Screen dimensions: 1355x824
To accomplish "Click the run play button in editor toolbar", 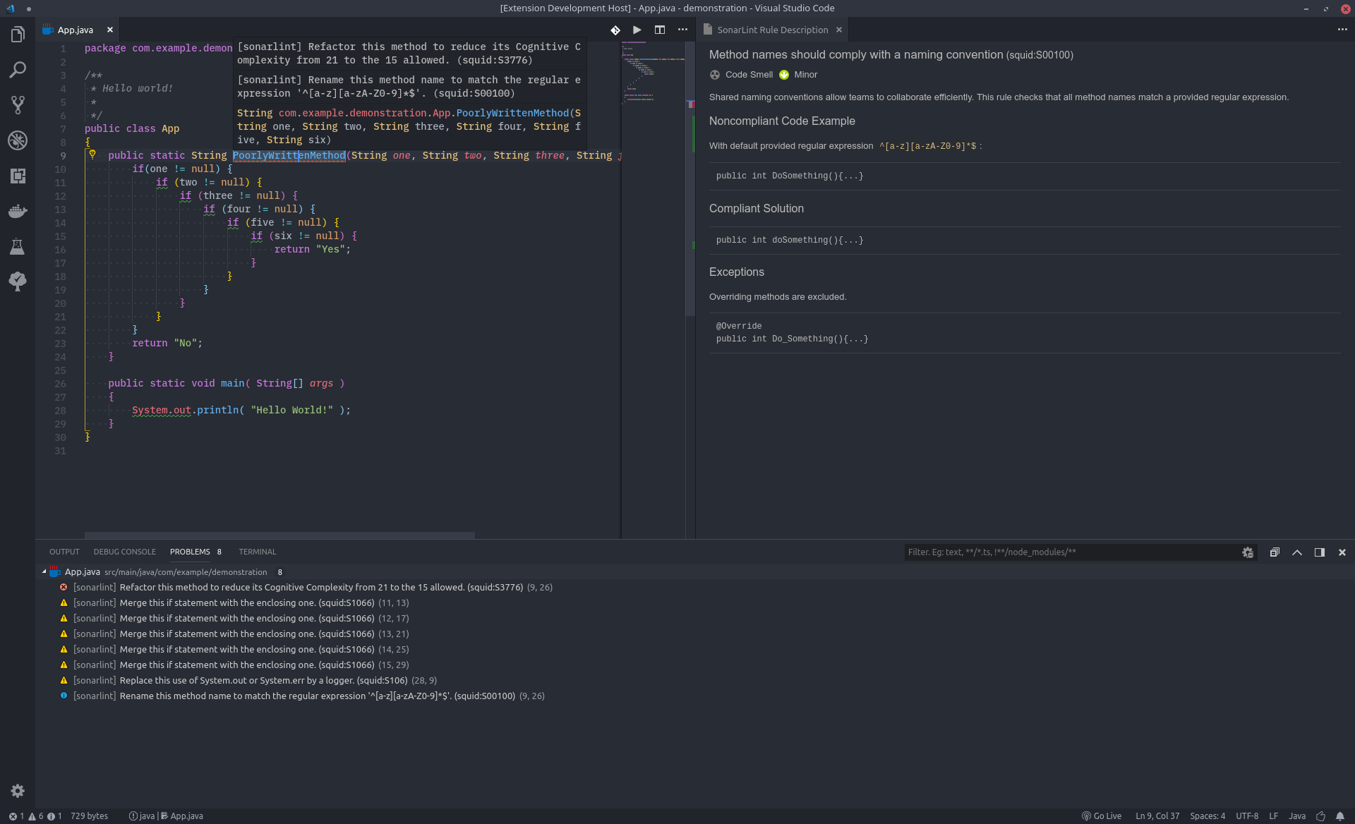I will 637,30.
